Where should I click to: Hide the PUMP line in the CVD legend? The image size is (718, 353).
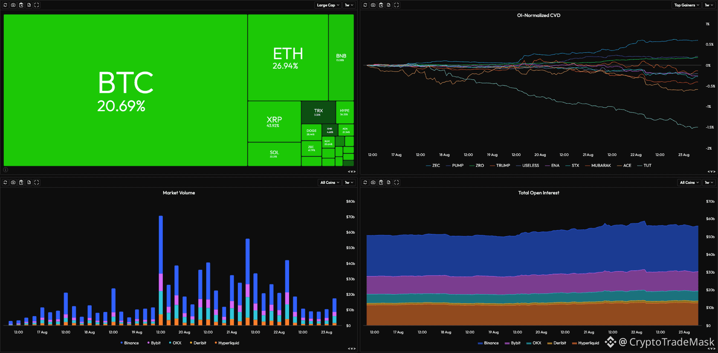(455, 165)
